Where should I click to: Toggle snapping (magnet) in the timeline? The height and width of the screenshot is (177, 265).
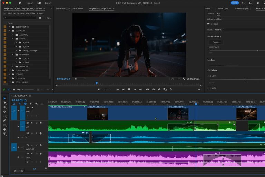(x=20, y=104)
